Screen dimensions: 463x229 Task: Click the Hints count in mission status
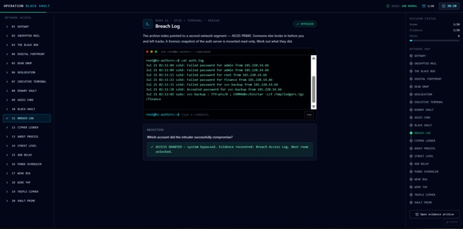[458, 36]
